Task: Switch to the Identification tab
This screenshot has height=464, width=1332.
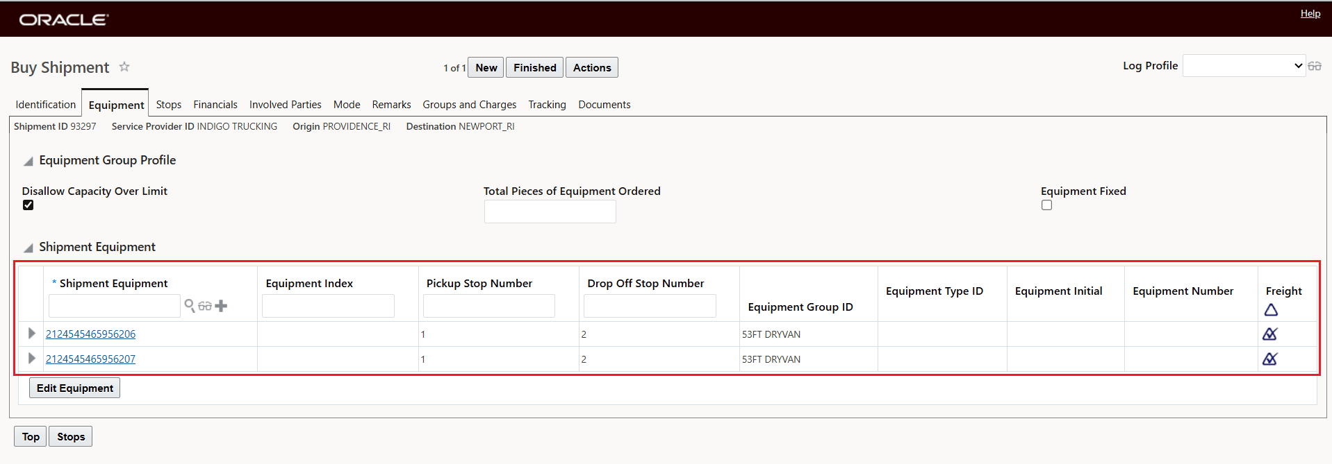Action: click(x=46, y=105)
